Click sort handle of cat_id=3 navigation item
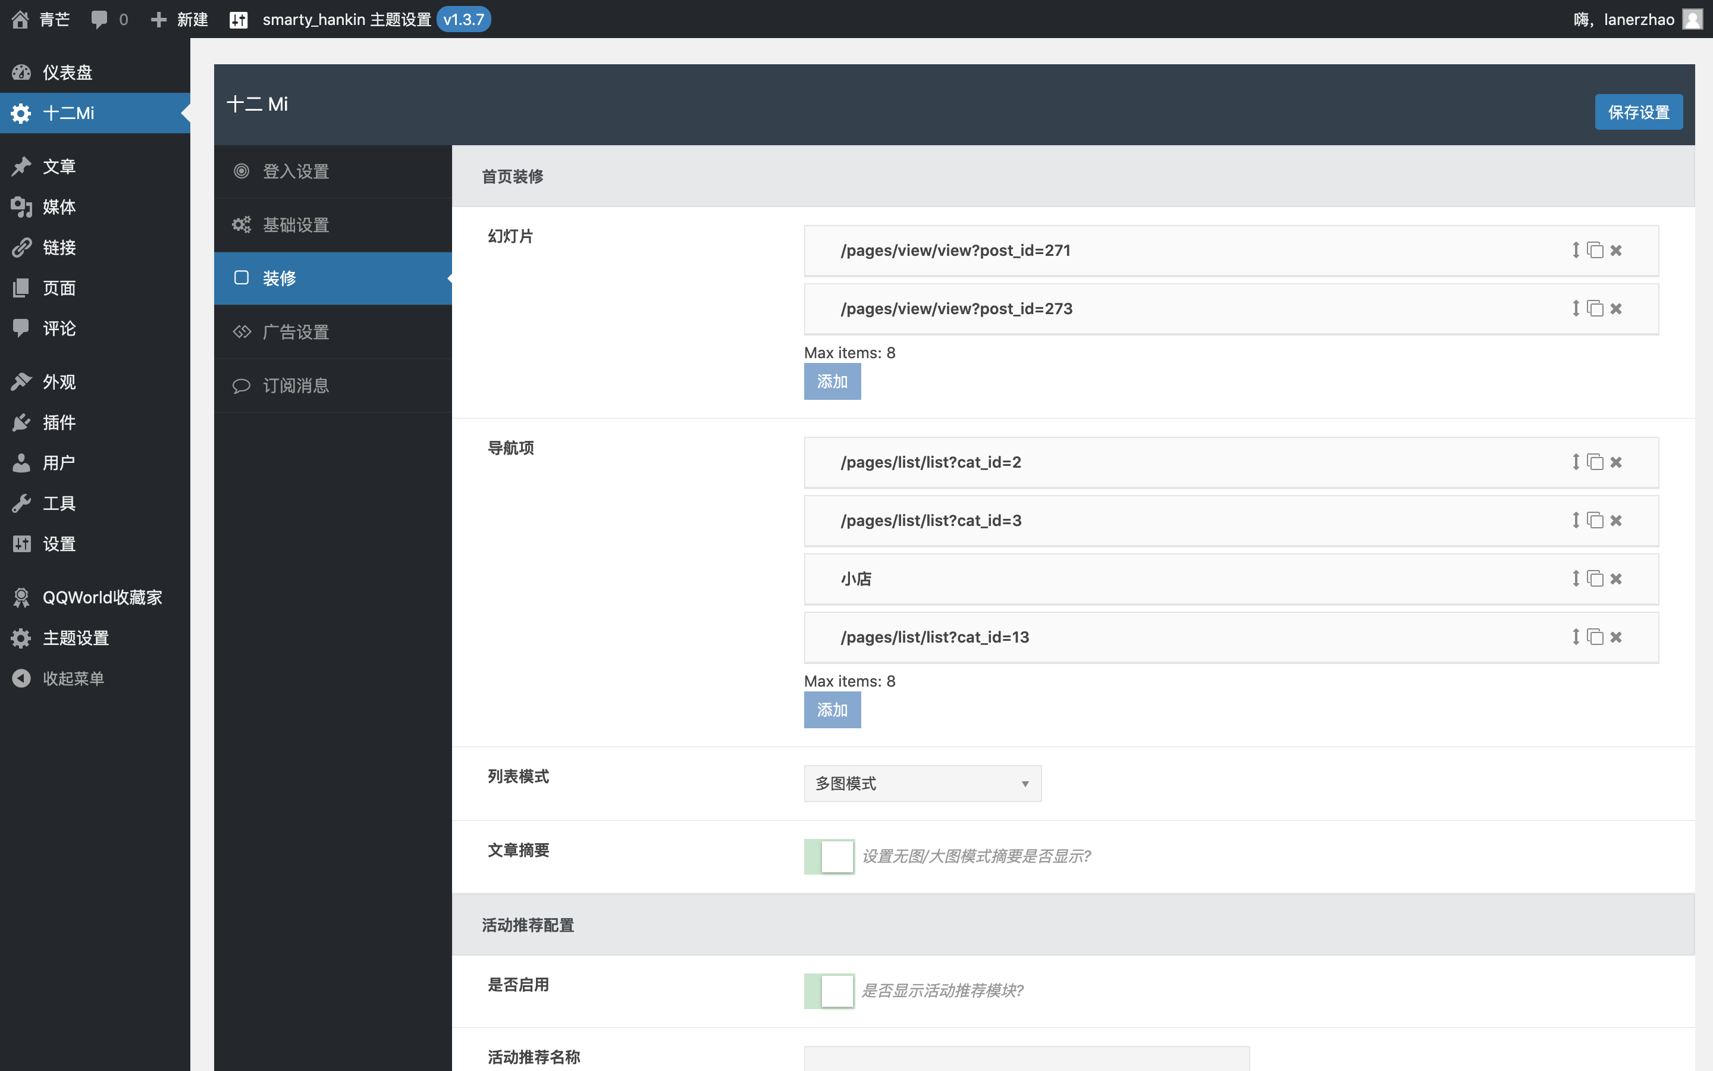Viewport: 1713px width, 1071px height. tap(1576, 520)
